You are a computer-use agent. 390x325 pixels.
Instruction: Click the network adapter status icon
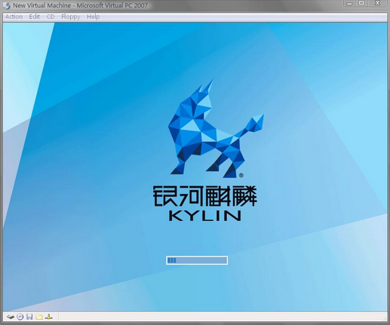tap(49, 317)
